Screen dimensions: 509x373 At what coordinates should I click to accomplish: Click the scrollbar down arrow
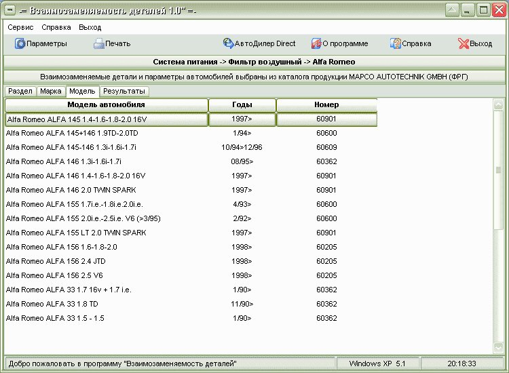point(498,348)
